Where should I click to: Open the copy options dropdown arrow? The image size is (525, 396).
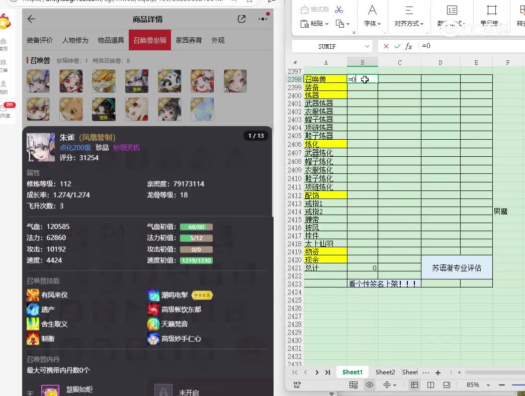[348, 24]
